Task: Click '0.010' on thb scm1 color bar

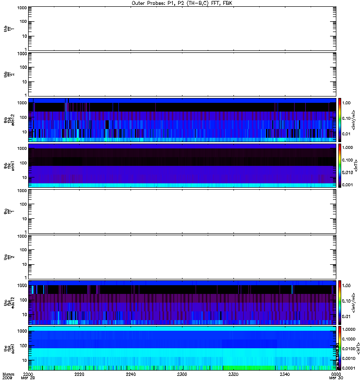Action: coord(347,173)
